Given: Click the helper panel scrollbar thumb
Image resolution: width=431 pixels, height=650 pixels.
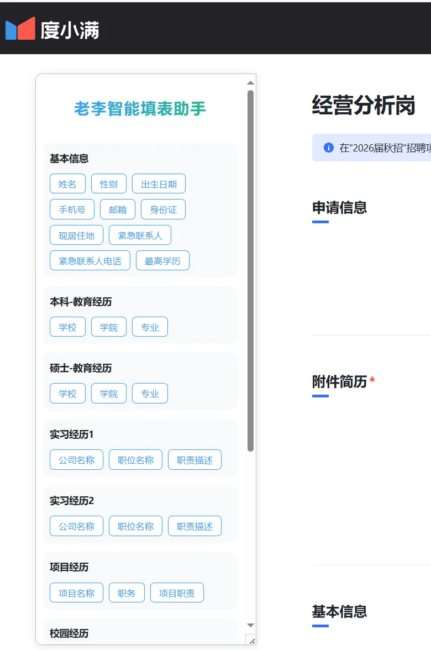Looking at the screenshot, I should (250, 270).
